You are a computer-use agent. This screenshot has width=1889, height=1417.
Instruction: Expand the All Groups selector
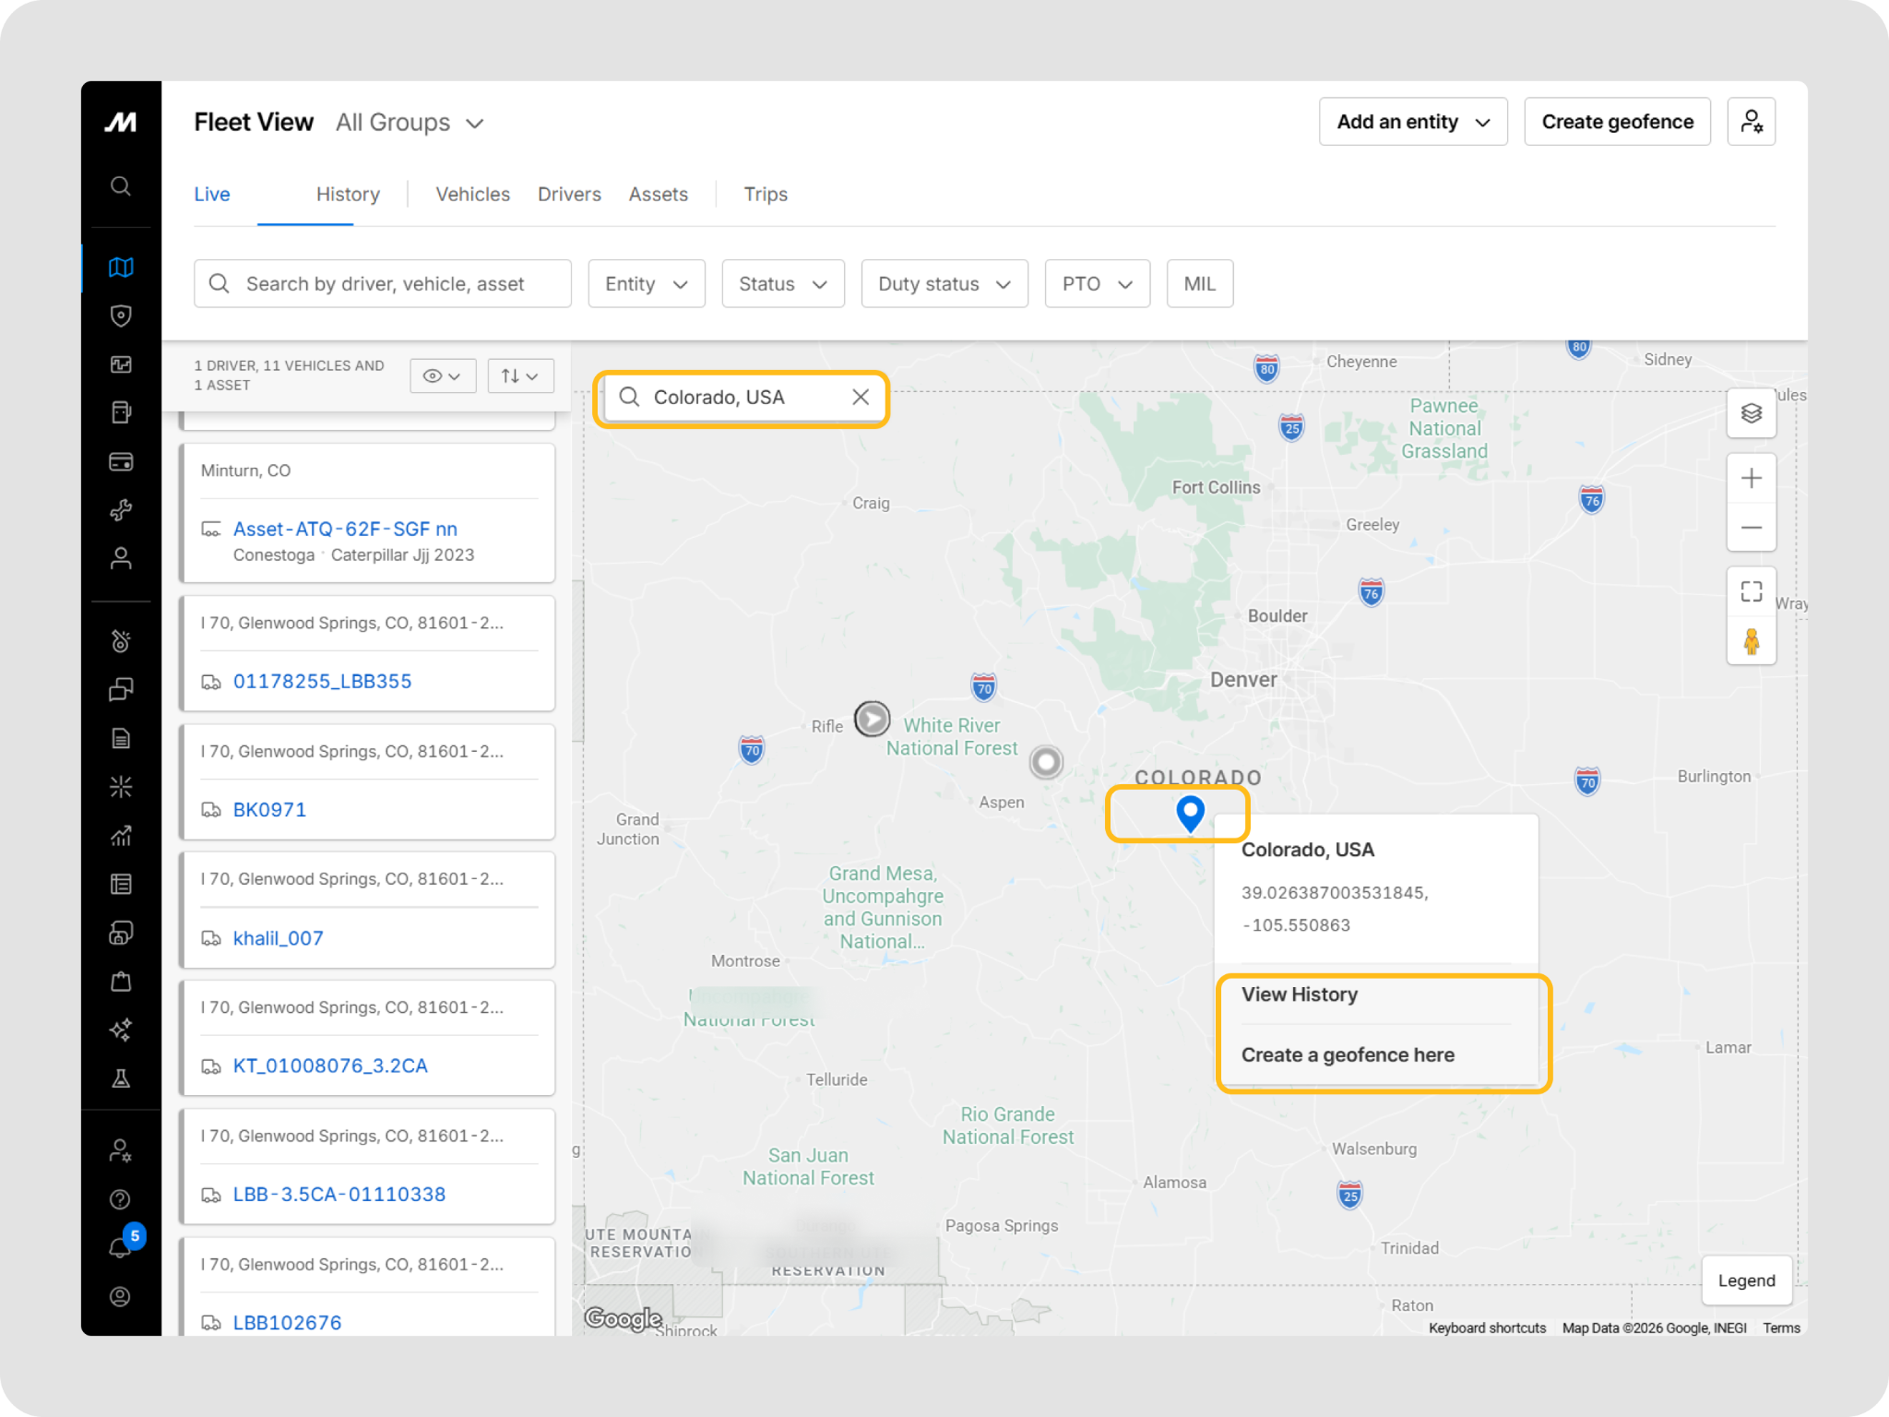[x=410, y=123]
